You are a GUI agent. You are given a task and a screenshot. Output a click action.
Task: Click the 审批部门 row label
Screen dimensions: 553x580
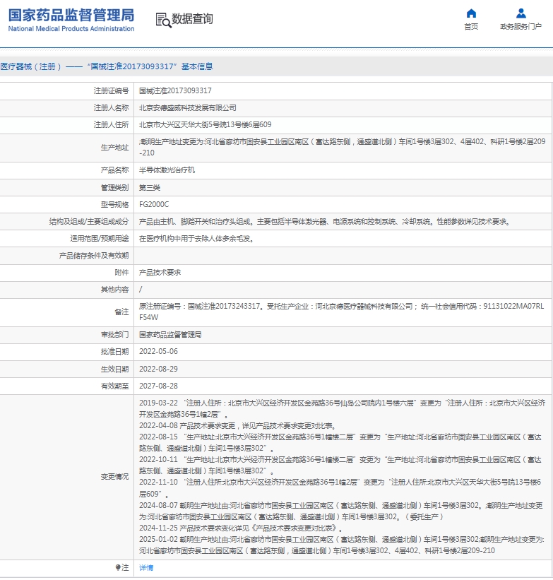coord(114,335)
